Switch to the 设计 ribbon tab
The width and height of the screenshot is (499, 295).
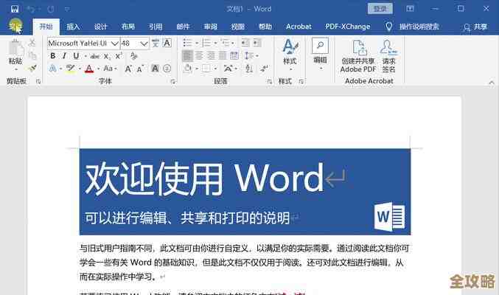coord(100,27)
